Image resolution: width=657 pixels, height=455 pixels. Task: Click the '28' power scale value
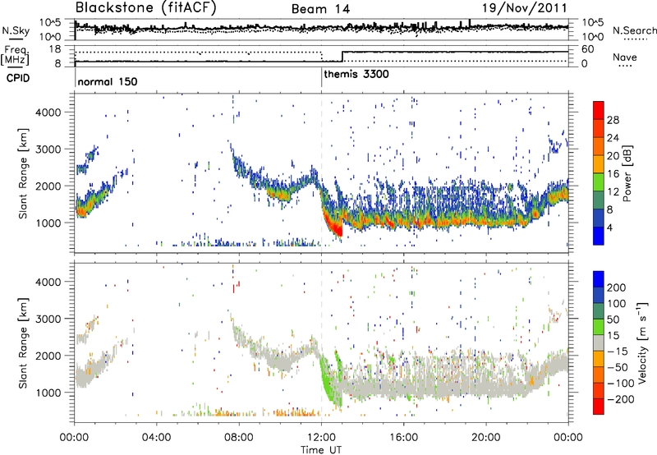click(x=613, y=120)
